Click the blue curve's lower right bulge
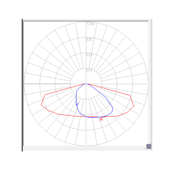 [x=113, y=109]
